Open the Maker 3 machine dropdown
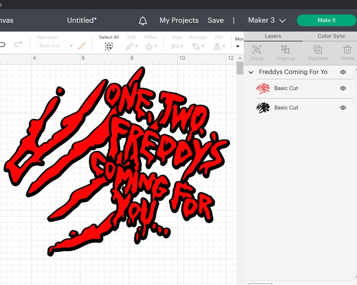This screenshot has width=357, height=285. (267, 20)
